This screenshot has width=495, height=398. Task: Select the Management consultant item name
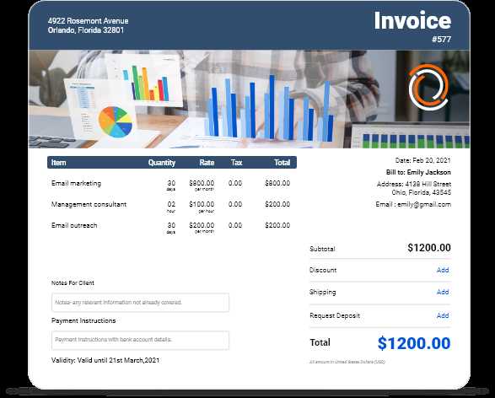pyautogui.click(x=89, y=204)
